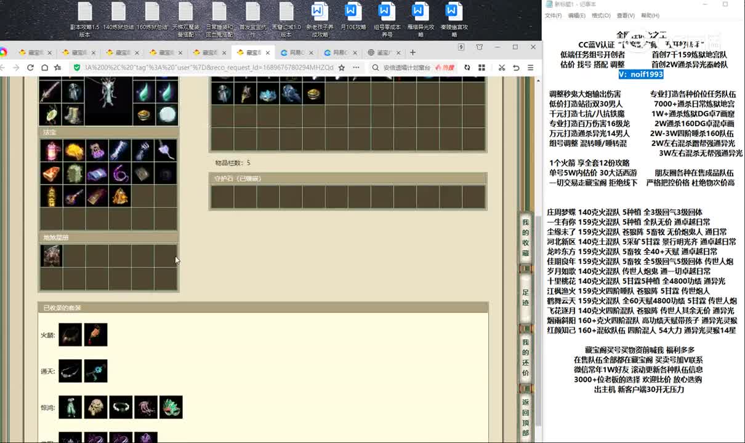
Task: Click highlighted text 'V: noif1993' in Notepad
Action: click(x=640, y=74)
